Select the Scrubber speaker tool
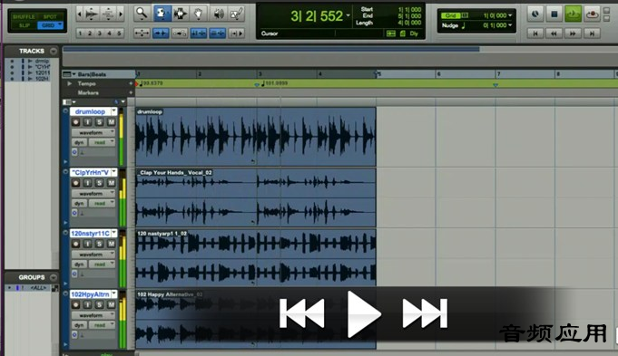The width and height of the screenshot is (618, 356). tap(218, 14)
